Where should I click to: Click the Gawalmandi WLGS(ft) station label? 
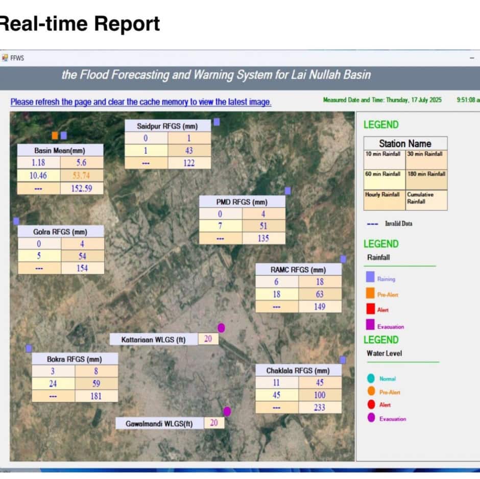[x=159, y=423]
